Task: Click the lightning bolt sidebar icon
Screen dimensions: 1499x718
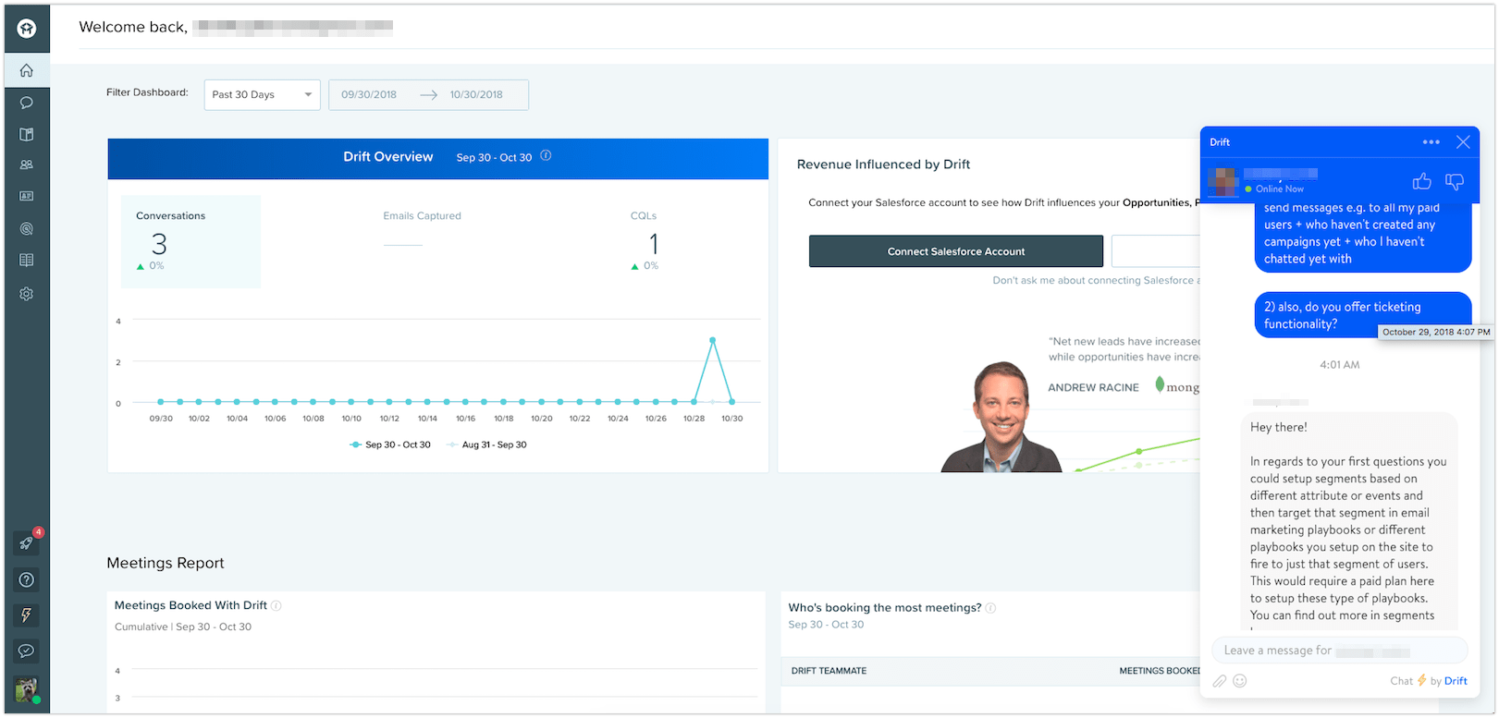Action: coord(27,615)
